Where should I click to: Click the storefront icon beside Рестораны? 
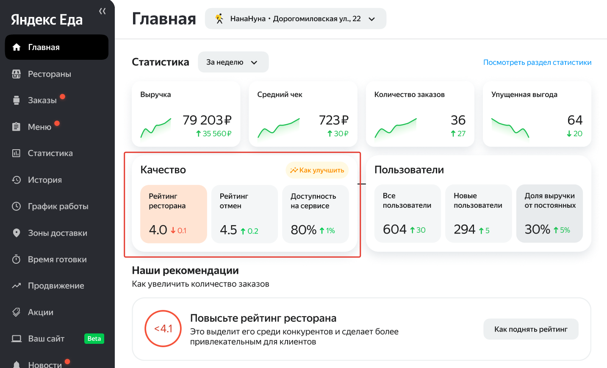pyautogui.click(x=17, y=74)
